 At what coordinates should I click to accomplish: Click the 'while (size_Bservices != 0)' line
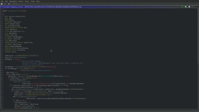[x=27, y=108]
